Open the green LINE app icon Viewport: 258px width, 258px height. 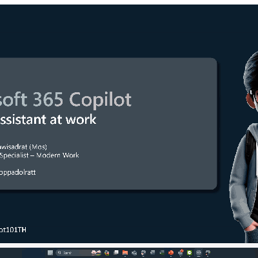tap(190, 253)
